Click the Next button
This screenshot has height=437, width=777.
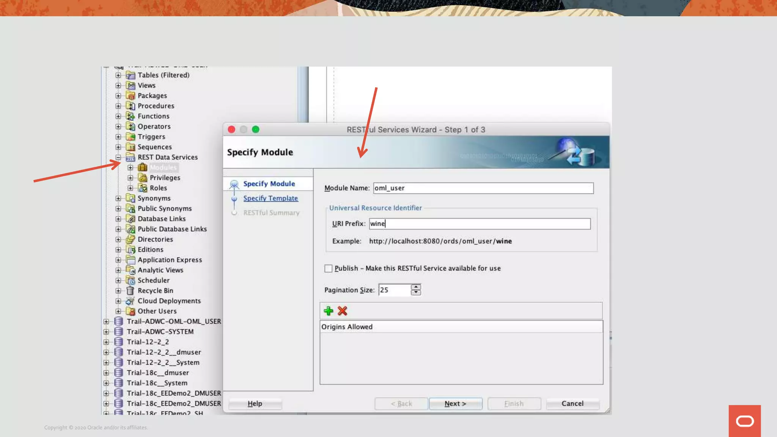[x=455, y=404]
